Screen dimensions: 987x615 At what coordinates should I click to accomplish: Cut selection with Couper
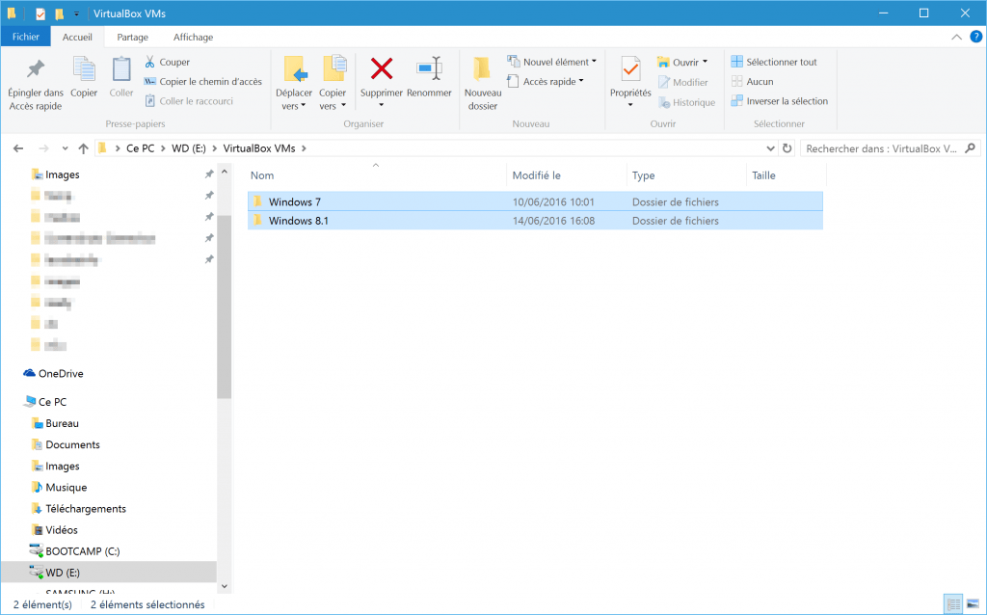pyautogui.click(x=167, y=62)
